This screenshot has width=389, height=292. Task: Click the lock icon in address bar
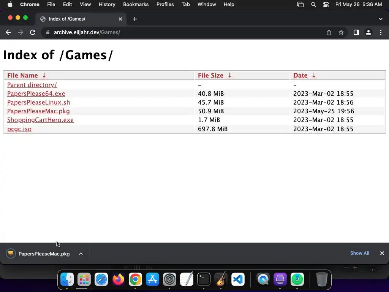tap(48, 32)
